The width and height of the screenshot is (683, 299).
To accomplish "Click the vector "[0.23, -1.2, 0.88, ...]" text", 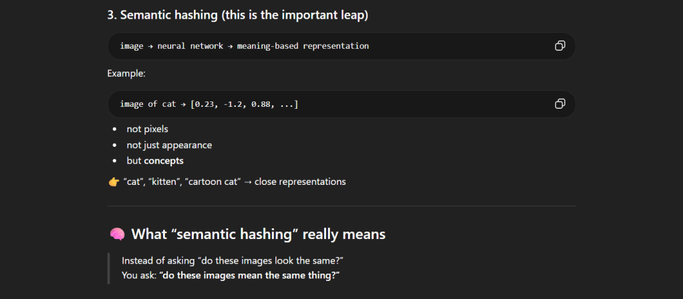I will pyautogui.click(x=244, y=104).
